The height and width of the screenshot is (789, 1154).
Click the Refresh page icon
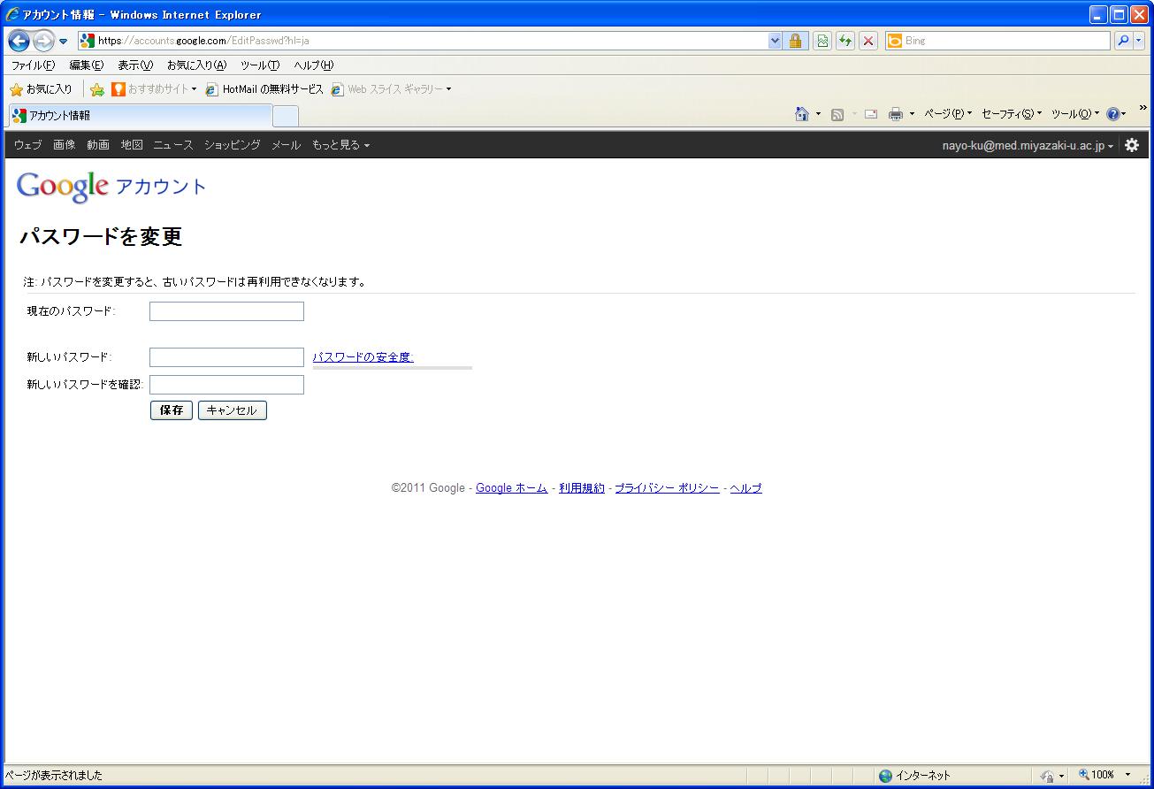coord(845,41)
